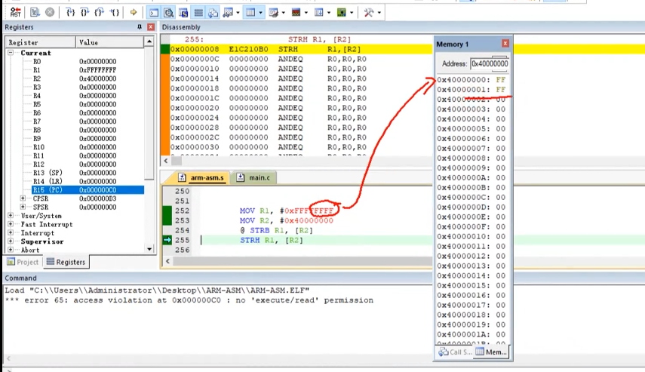
Task: Expand the Fast Interrupt register bank
Action: [11, 224]
